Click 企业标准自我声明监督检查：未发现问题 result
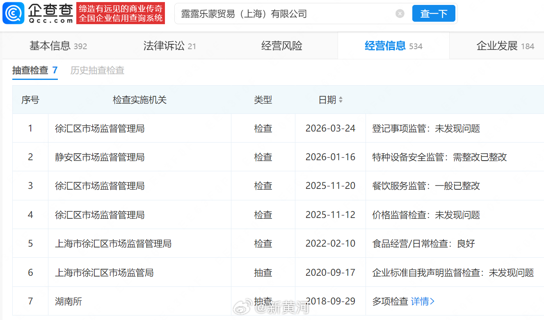The image size is (544, 320). [x=453, y=272]
